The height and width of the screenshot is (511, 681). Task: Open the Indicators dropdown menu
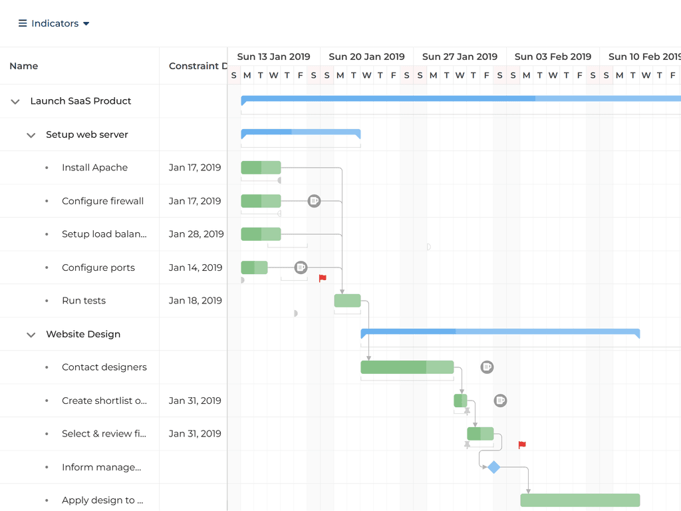click(54, 23)
